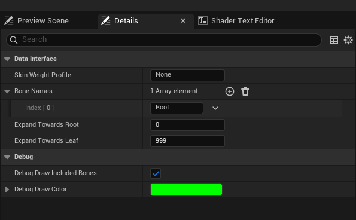This screenshot has height=220, width=356.
Task: Expand the Debug Draw Color property
Action: [7, 190]
